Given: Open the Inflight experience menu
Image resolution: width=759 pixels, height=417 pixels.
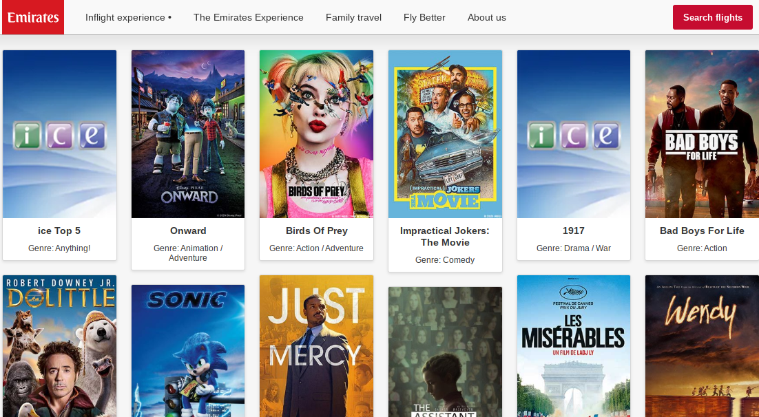Looking at the screenshot, I should point(128,17).
